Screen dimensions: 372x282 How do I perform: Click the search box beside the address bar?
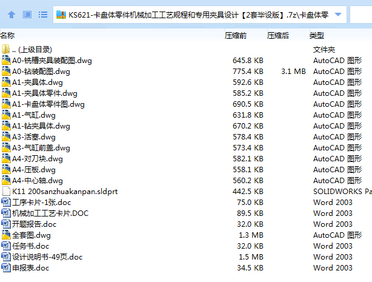pyautogui.click(x=361, y=15)
